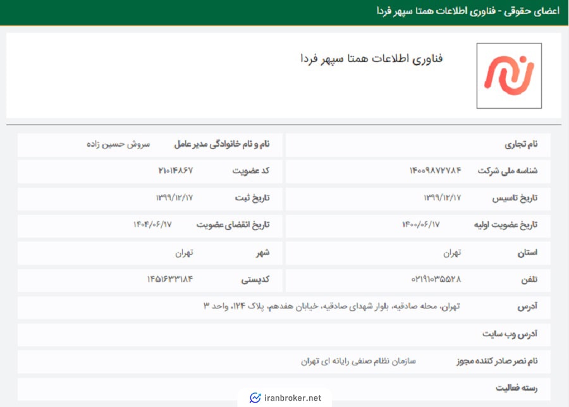Click the تلفن label
The width and height of the screenshot is (569, 407).
point(529,280)
